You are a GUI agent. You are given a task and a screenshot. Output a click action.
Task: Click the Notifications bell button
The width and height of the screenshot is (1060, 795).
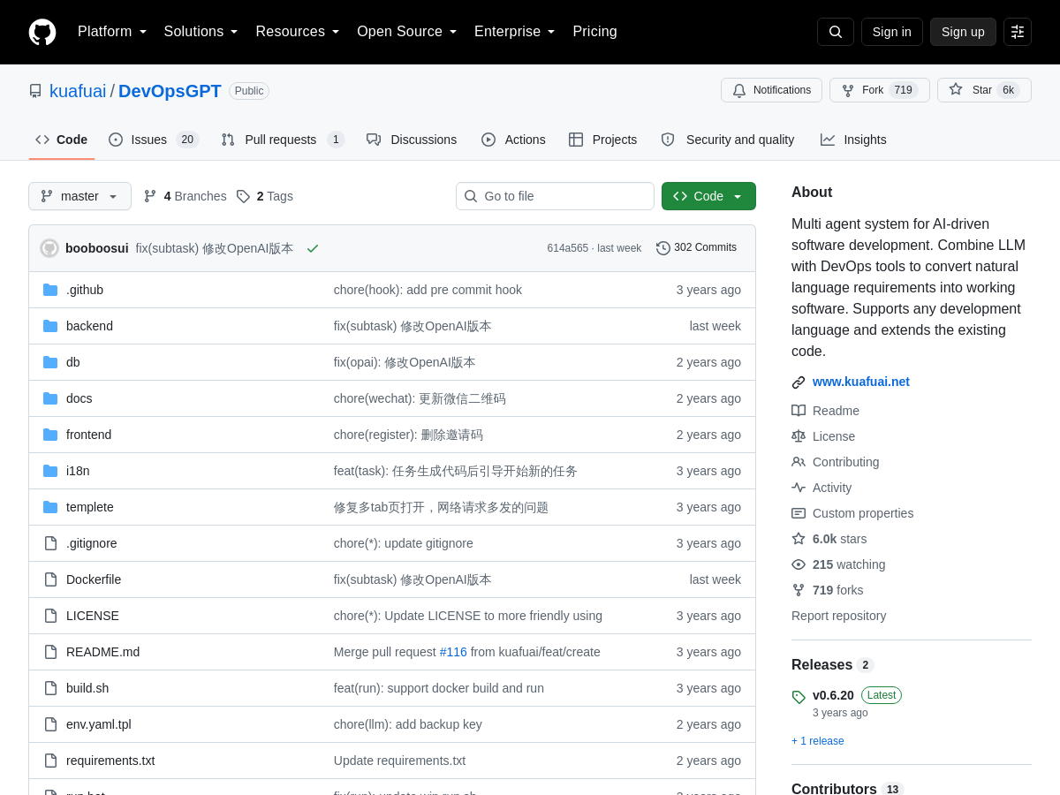point(771,90)
